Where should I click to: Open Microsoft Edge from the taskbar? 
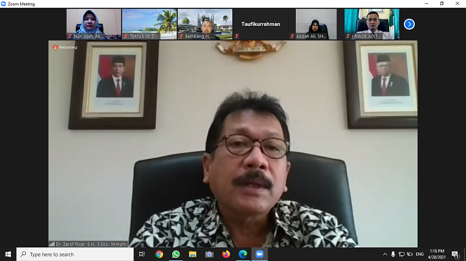coord(243,255)
